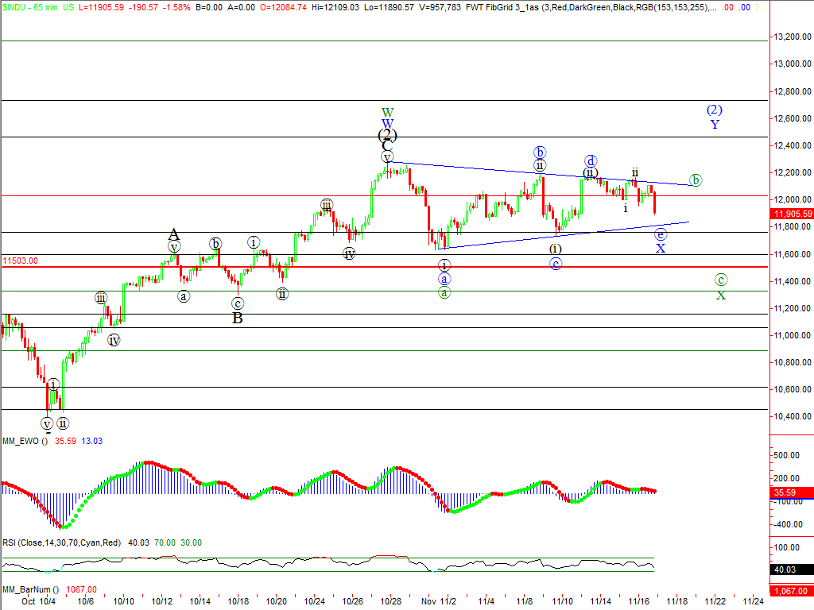Click the black B wave label

(x=238, y=318)
